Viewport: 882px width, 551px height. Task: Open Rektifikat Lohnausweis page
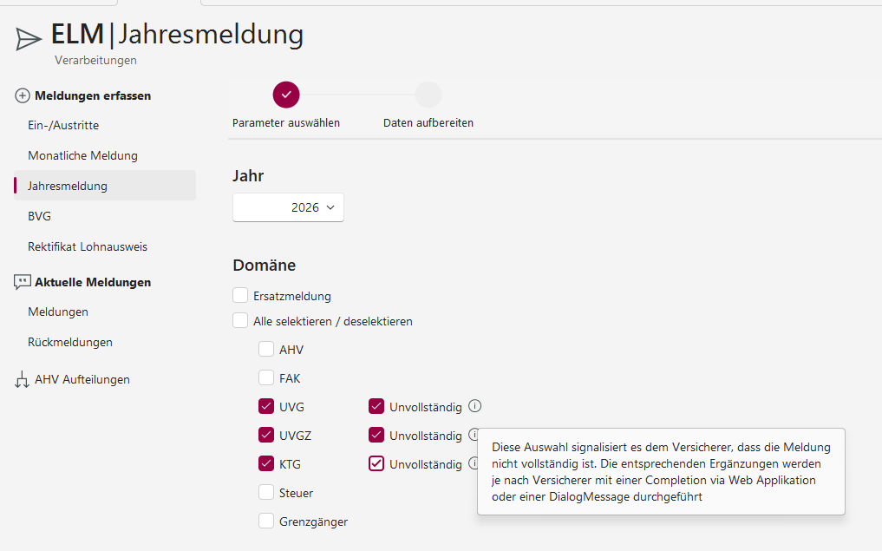coord(88,246)
